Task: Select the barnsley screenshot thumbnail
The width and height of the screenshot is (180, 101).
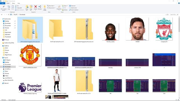Action: pos(110,63)
